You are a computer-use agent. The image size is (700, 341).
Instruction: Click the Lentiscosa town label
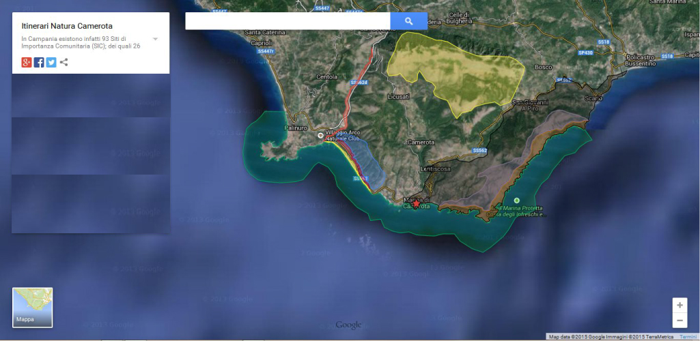click(x=435, y=169)
